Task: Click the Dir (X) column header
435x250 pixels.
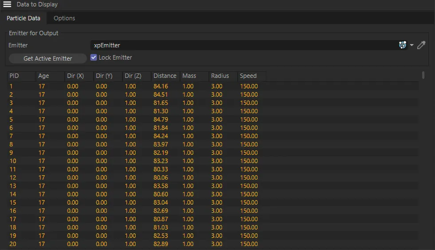Action: (78, 76)
